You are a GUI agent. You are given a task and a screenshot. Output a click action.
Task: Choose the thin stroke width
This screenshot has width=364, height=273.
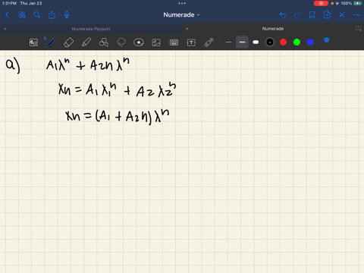[228, 42]
